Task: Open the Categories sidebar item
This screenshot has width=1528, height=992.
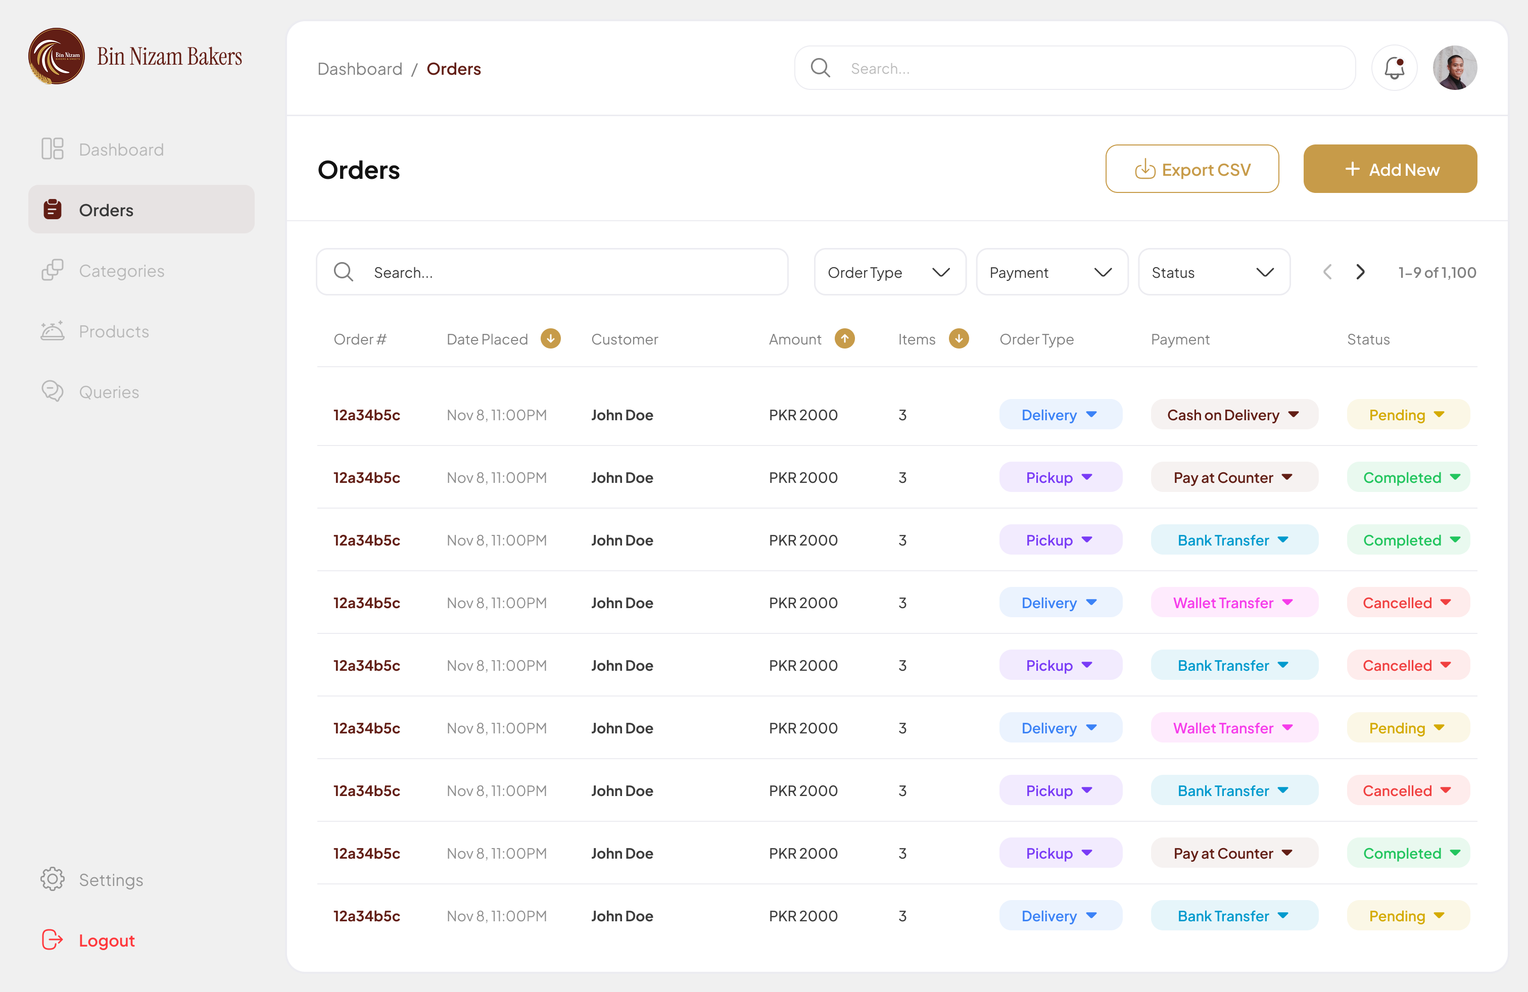Action: 121,271
